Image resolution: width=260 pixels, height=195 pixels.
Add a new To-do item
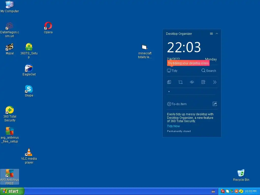177,104
